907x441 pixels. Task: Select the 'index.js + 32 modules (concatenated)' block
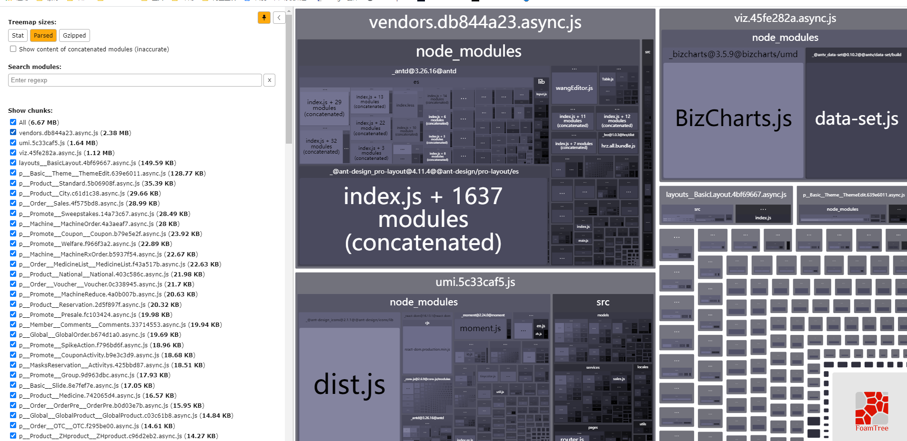point(322,147)
